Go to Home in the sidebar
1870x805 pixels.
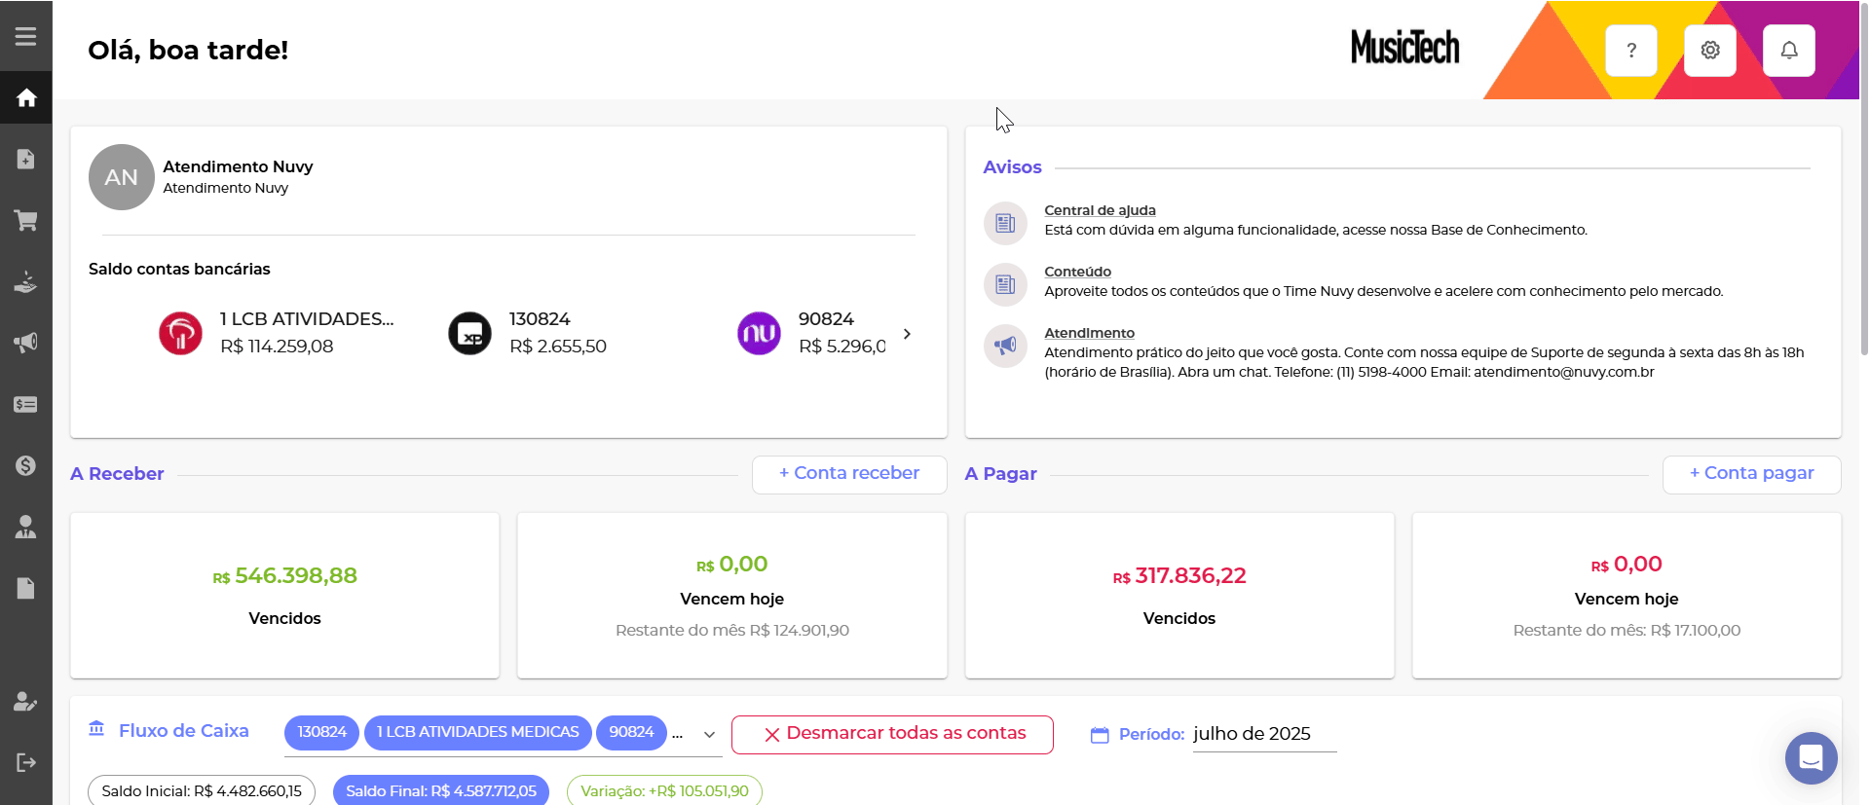pos(26,97)
